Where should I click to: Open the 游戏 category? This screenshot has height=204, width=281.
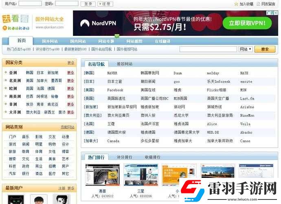[x=12, y=144]
